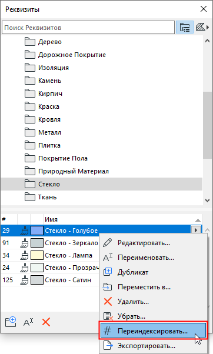This screenshot has width=213, height=354.
Task: Click the Дерево folder icon
Action: (x=30, y=42)
